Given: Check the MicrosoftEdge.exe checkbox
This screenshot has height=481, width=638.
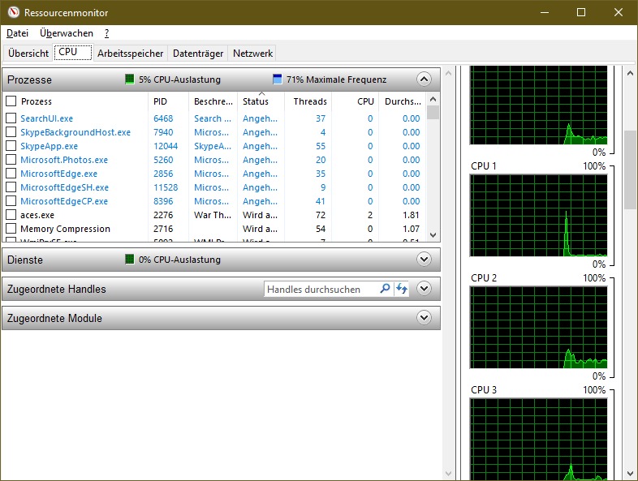Looking at the screenshot, I should point(11,174).
